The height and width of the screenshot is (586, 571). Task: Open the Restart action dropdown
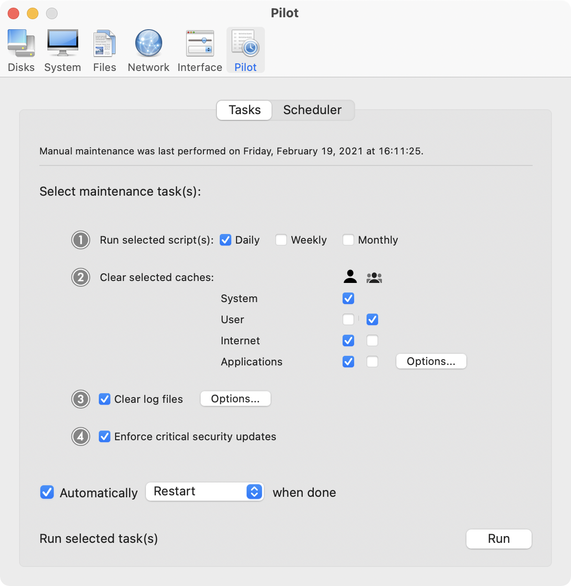pyautogui.click(x=204, y=492)
